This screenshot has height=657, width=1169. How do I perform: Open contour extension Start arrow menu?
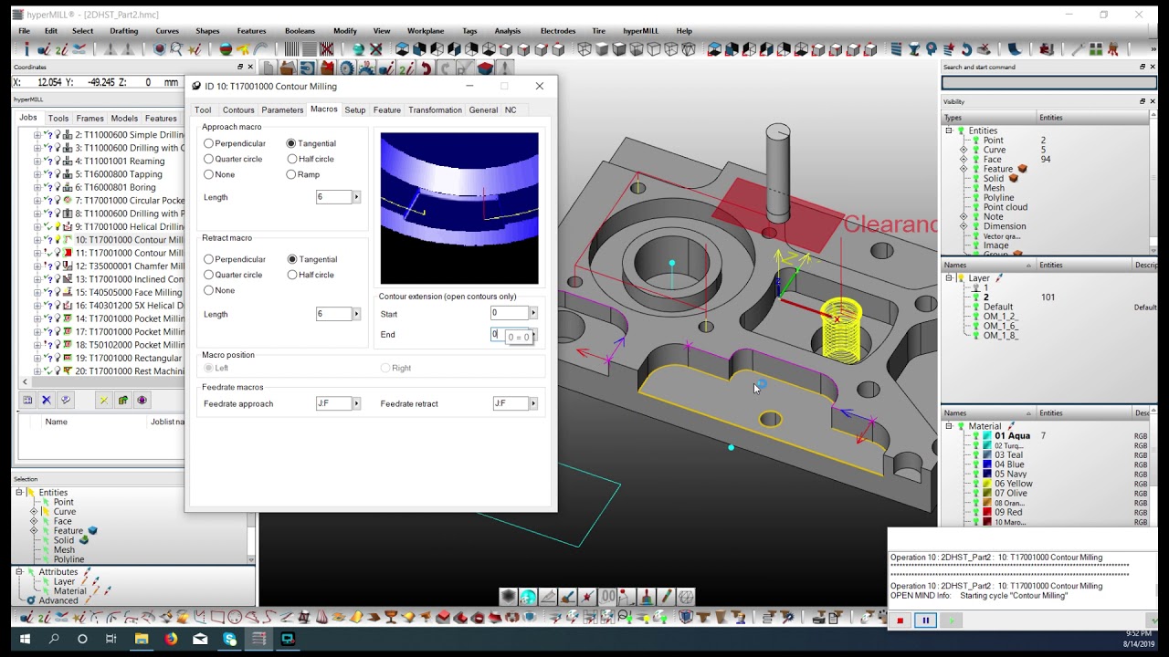click(x=533, y=313)
